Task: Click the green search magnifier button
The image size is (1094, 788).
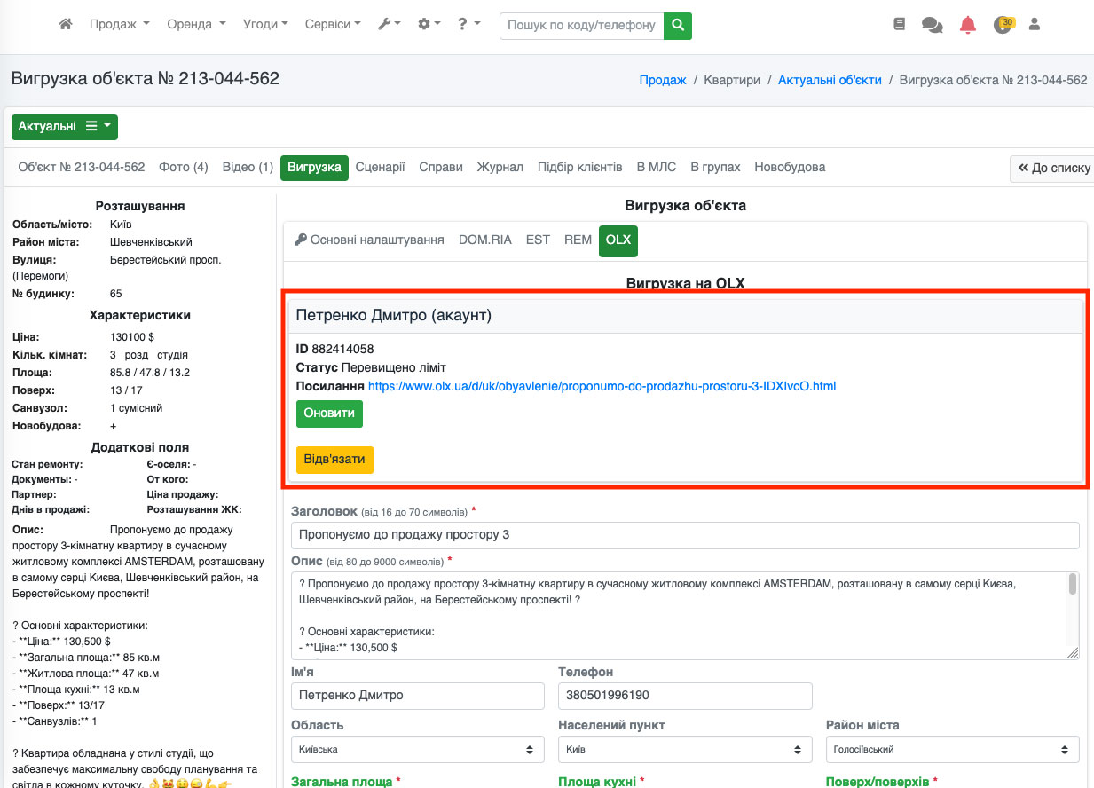Action: click(678, 26)
